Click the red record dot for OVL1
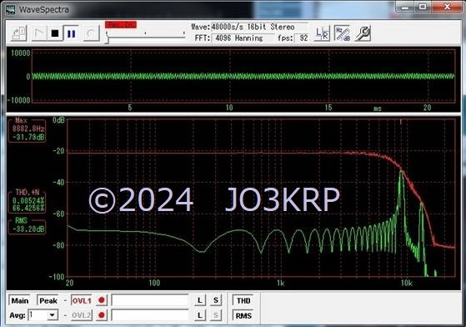The height and width of the screenshot is (327, 466). 102,300
